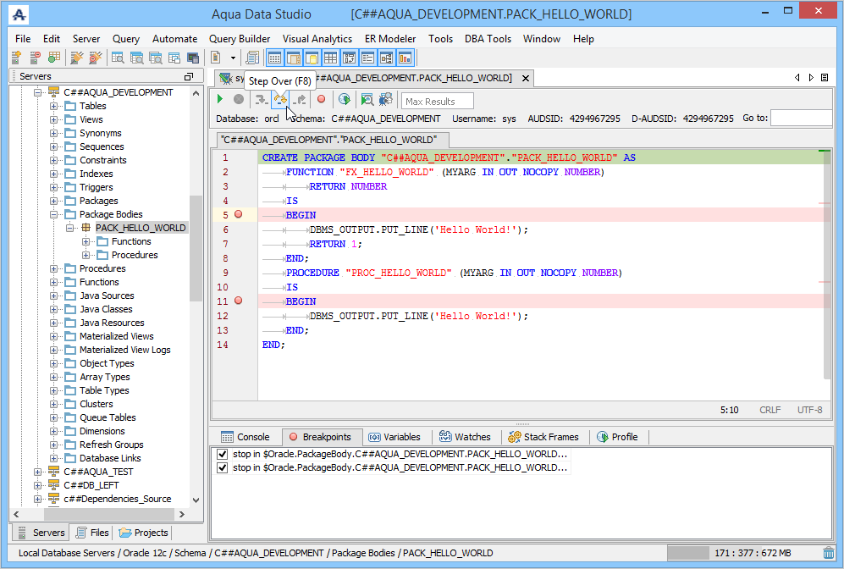Click the Go to line field
Image resolution: width=844 pixels, height=569 pixels.
800,119
